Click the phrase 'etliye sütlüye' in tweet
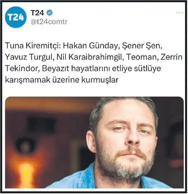Image resolution: width=188 pixels, height=194 pixels. tap(136, 69)
